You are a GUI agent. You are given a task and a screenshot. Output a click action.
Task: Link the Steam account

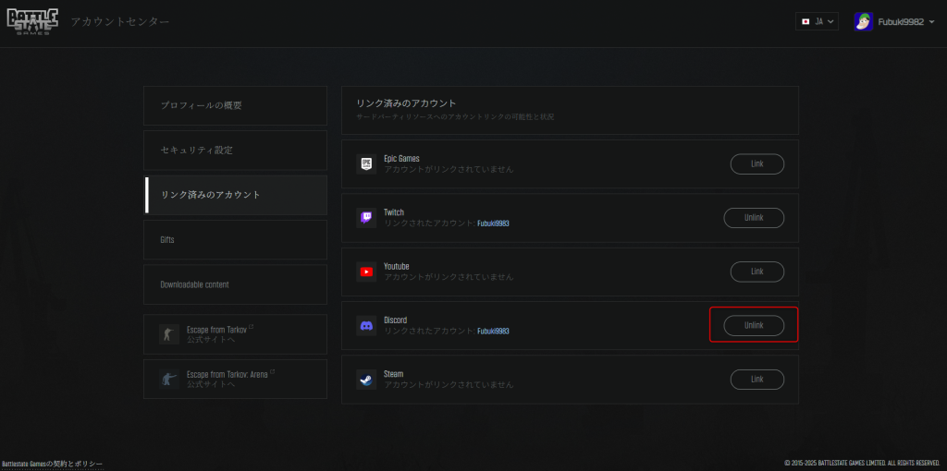tap(756, 380)
